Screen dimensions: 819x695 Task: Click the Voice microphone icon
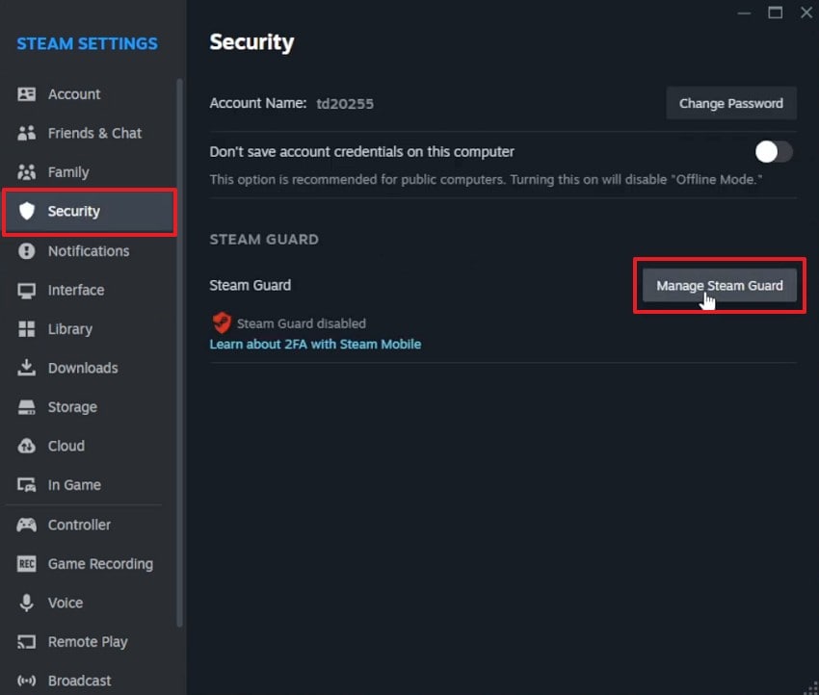[x=27, y=603]
